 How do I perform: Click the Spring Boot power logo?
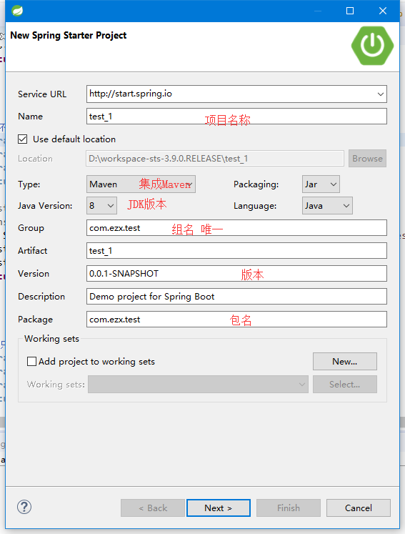click(x=372, y=45)
